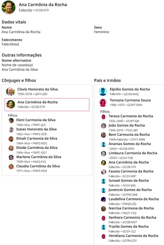Go to Claudia Carmônia da Silva's record

point(38,166)
